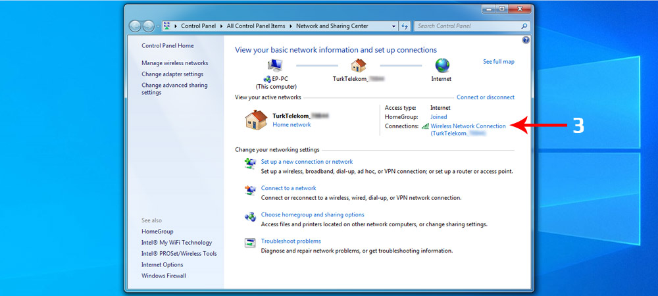Open the recent pages dropdown near navigation arrows
The height and width of the screenshot is (296, 658).
pyautogui.click(x=158, y=26)
